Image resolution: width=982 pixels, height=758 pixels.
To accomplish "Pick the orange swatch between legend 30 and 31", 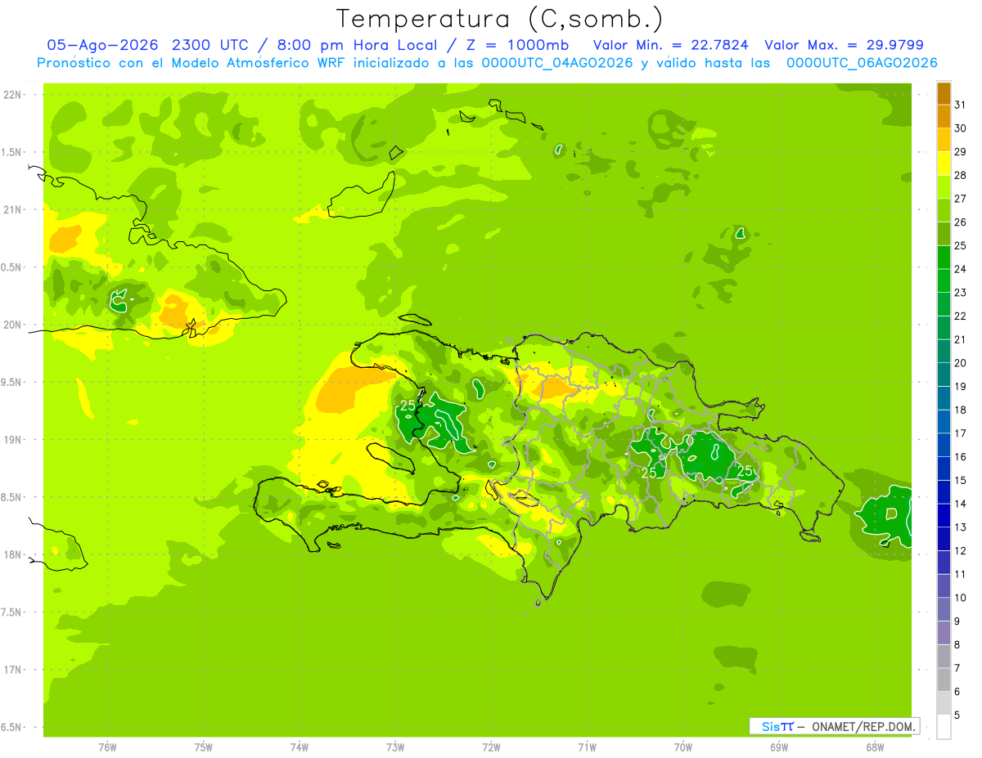I will tap(944, 117).
